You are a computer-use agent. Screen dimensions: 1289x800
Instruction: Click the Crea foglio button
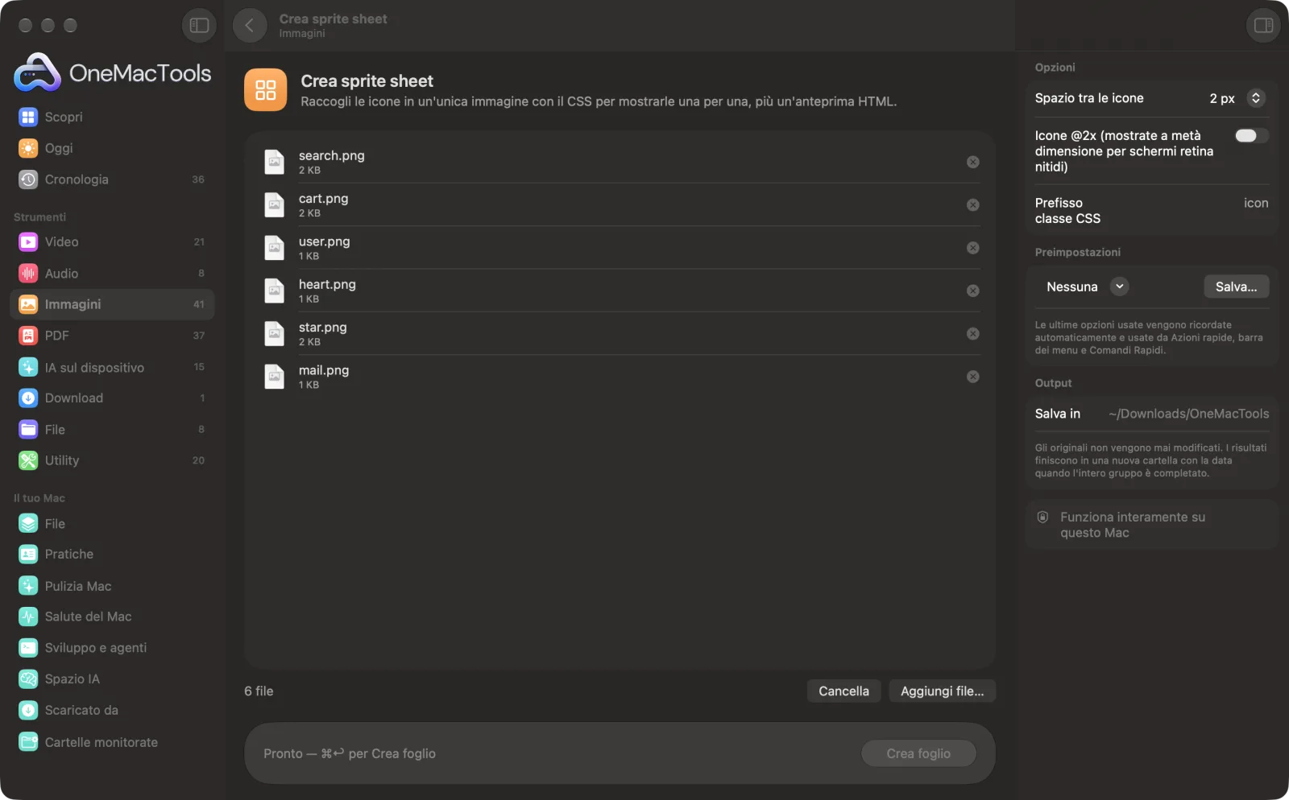918,753
